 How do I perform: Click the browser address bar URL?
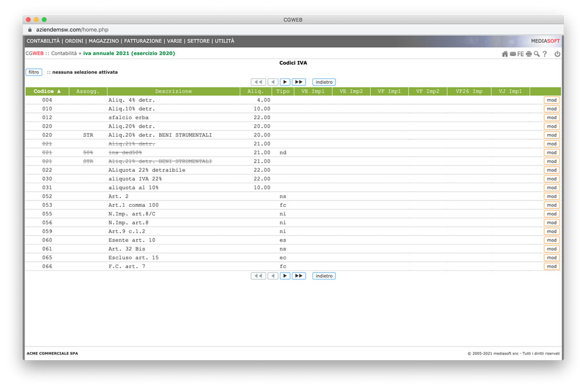[72, 30]
